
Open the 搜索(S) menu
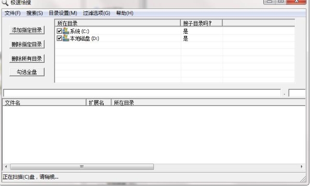pyautogui.click(x=35, y=13)
